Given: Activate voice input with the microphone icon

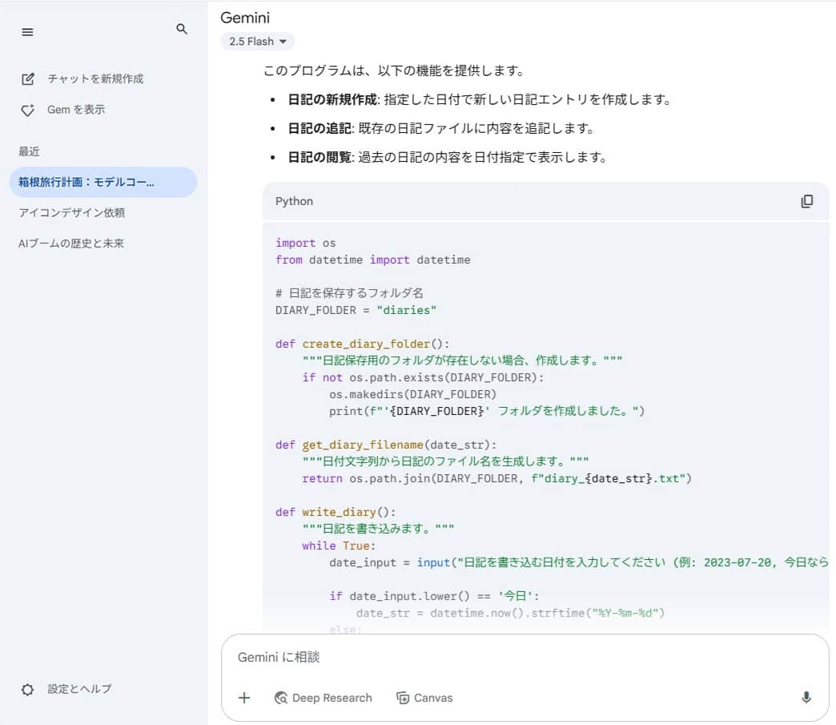Looking at the screenshot, I should [808, 698].
